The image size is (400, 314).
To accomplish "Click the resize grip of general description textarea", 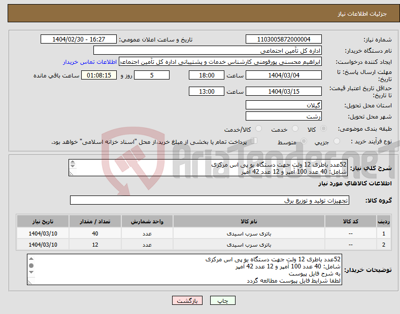I will pyautogui.click(x=72, y=174).
